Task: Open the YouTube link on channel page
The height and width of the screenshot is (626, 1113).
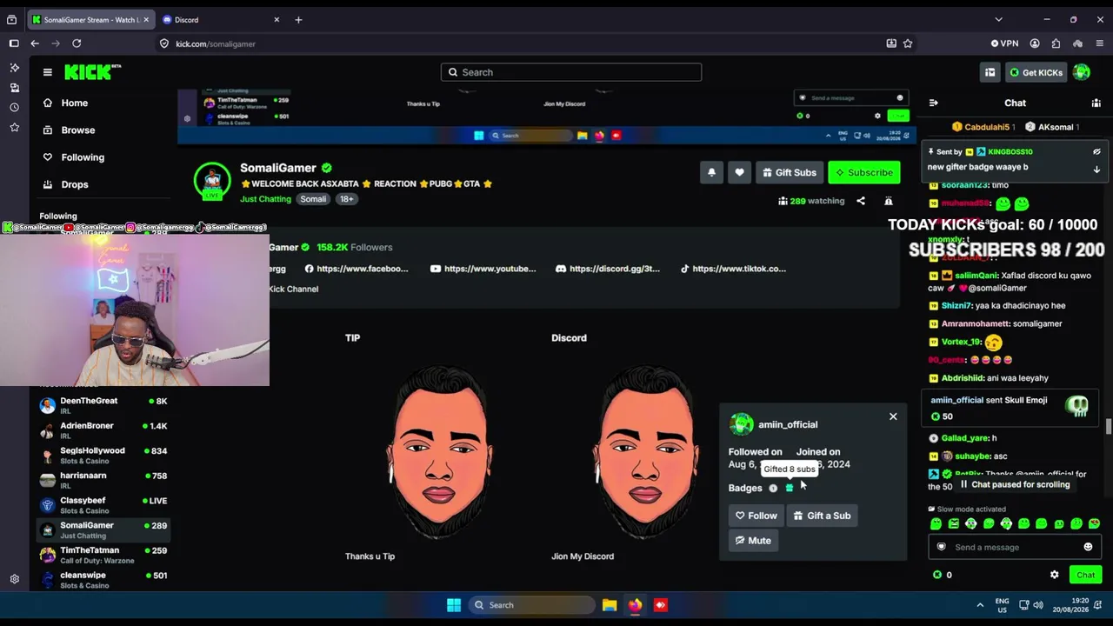Action: point(483,269)
